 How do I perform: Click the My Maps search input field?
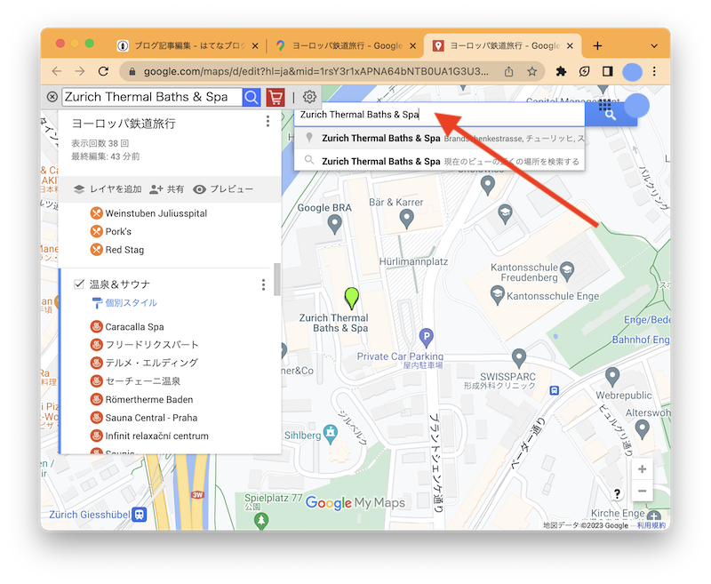(439, 115)
